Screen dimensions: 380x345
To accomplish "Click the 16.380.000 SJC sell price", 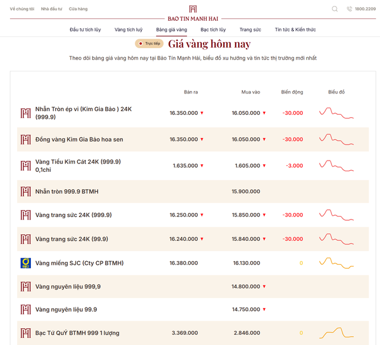I will point(183,263).
